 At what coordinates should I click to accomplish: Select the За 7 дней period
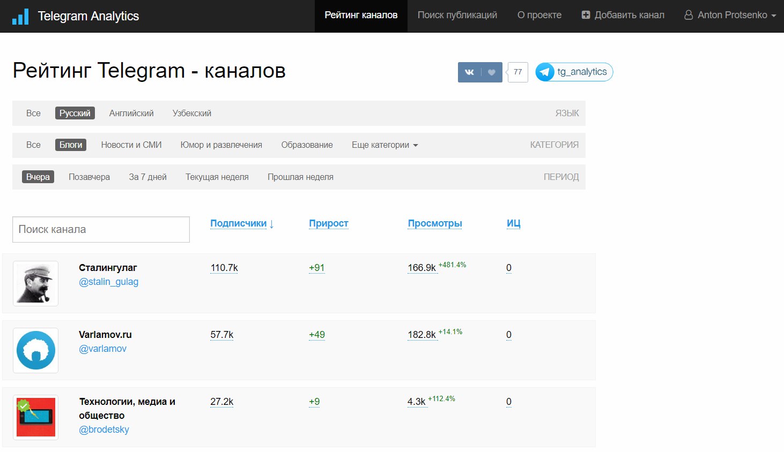point(148,177)
